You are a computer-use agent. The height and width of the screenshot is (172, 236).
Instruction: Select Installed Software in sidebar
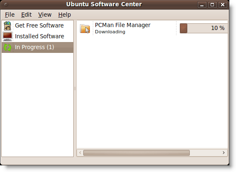(37, 37)
